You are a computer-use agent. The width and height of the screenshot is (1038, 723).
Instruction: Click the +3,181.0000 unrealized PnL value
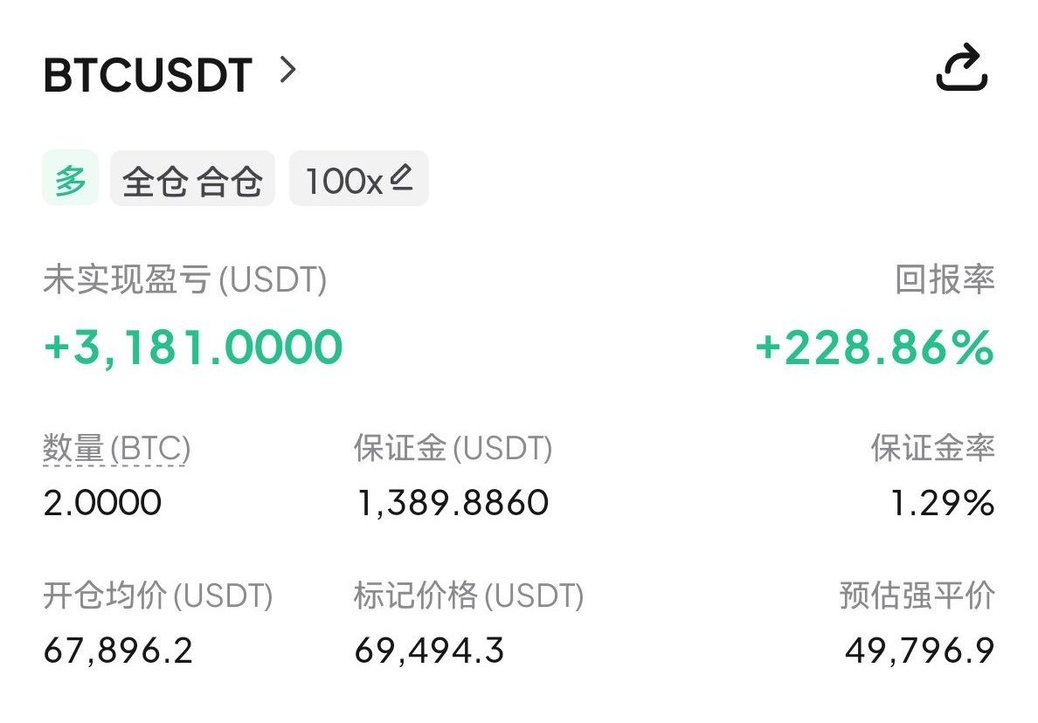pos(193,348)
